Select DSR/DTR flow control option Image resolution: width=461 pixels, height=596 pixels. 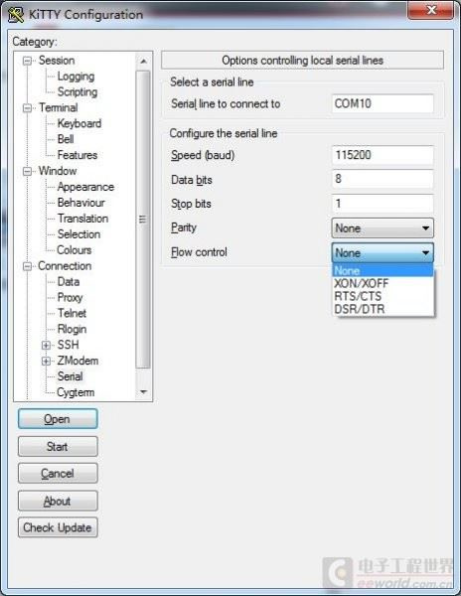(x=359, y=309)
